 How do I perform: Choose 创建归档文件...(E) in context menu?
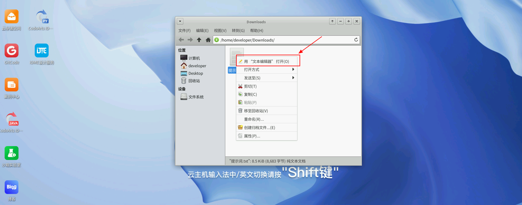[x=267, y=127]
